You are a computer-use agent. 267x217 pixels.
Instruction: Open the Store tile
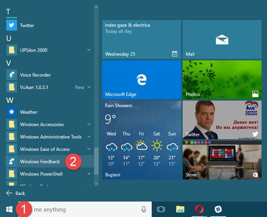222,159
